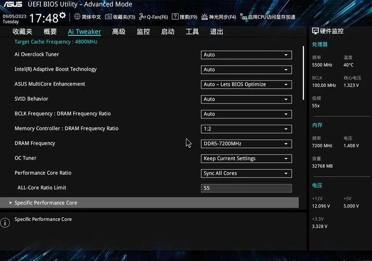The width and height of the screenshot is (372, 261).
Task: Open Memory Controller ratio dropdown showing 1:2
Action: point(246,129)
